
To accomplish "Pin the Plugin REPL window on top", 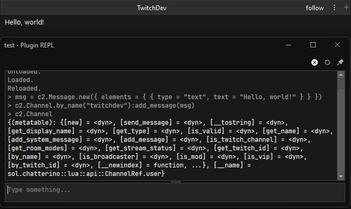I will [340, 62].
